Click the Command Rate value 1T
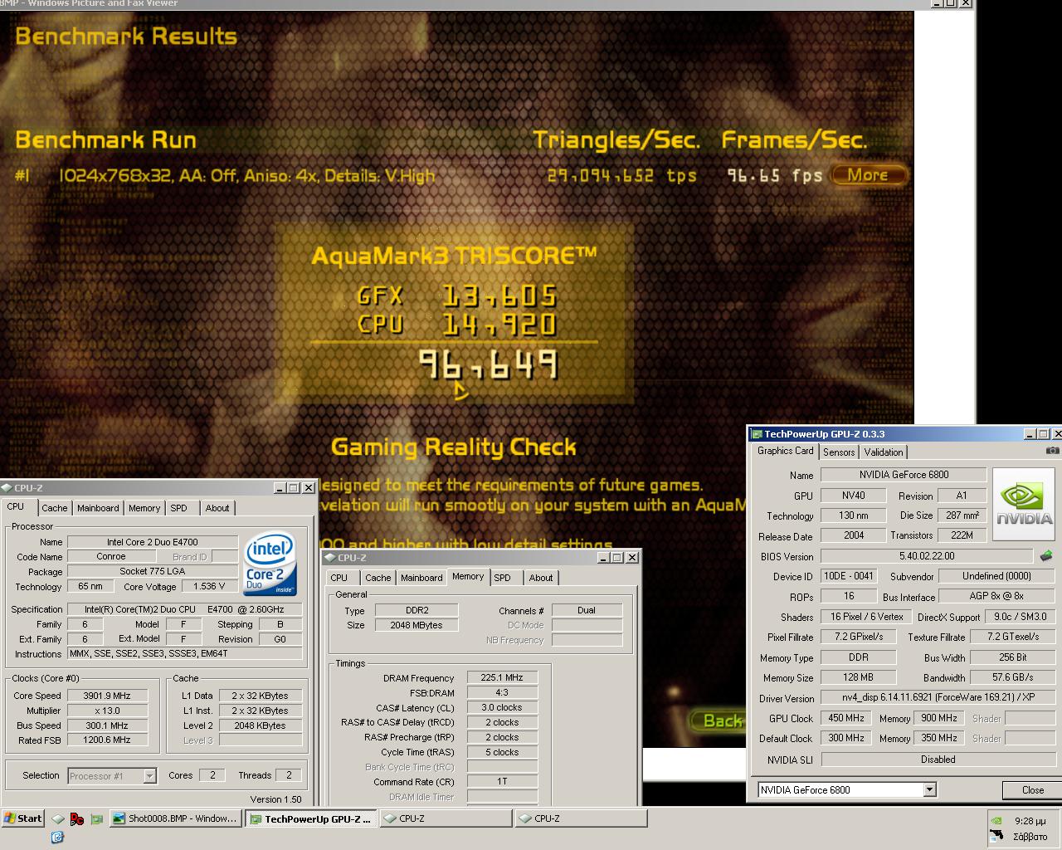Image resolution: width=1062 pixels, height=850 pixels. (502, 781)
